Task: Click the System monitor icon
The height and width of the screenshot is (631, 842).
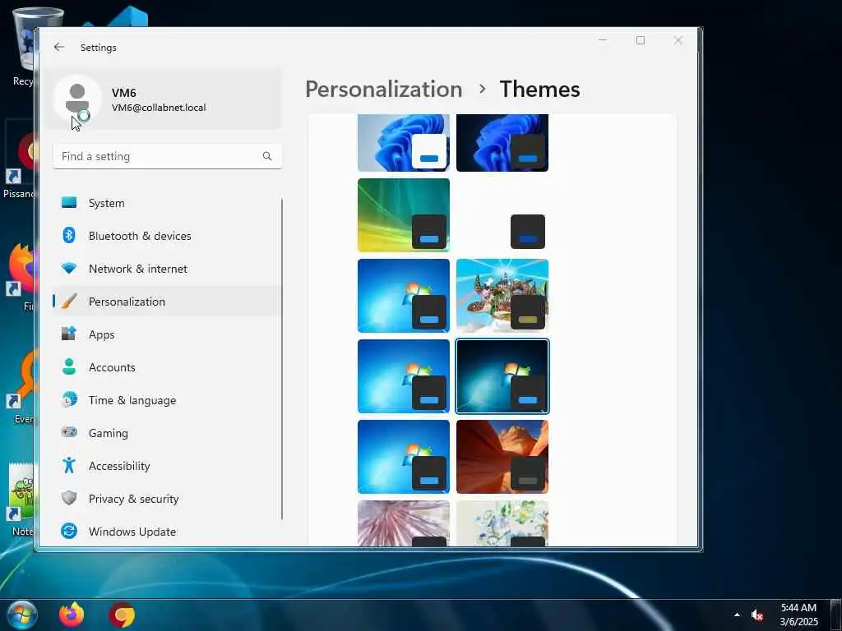Action: click(x=69, y=202)
